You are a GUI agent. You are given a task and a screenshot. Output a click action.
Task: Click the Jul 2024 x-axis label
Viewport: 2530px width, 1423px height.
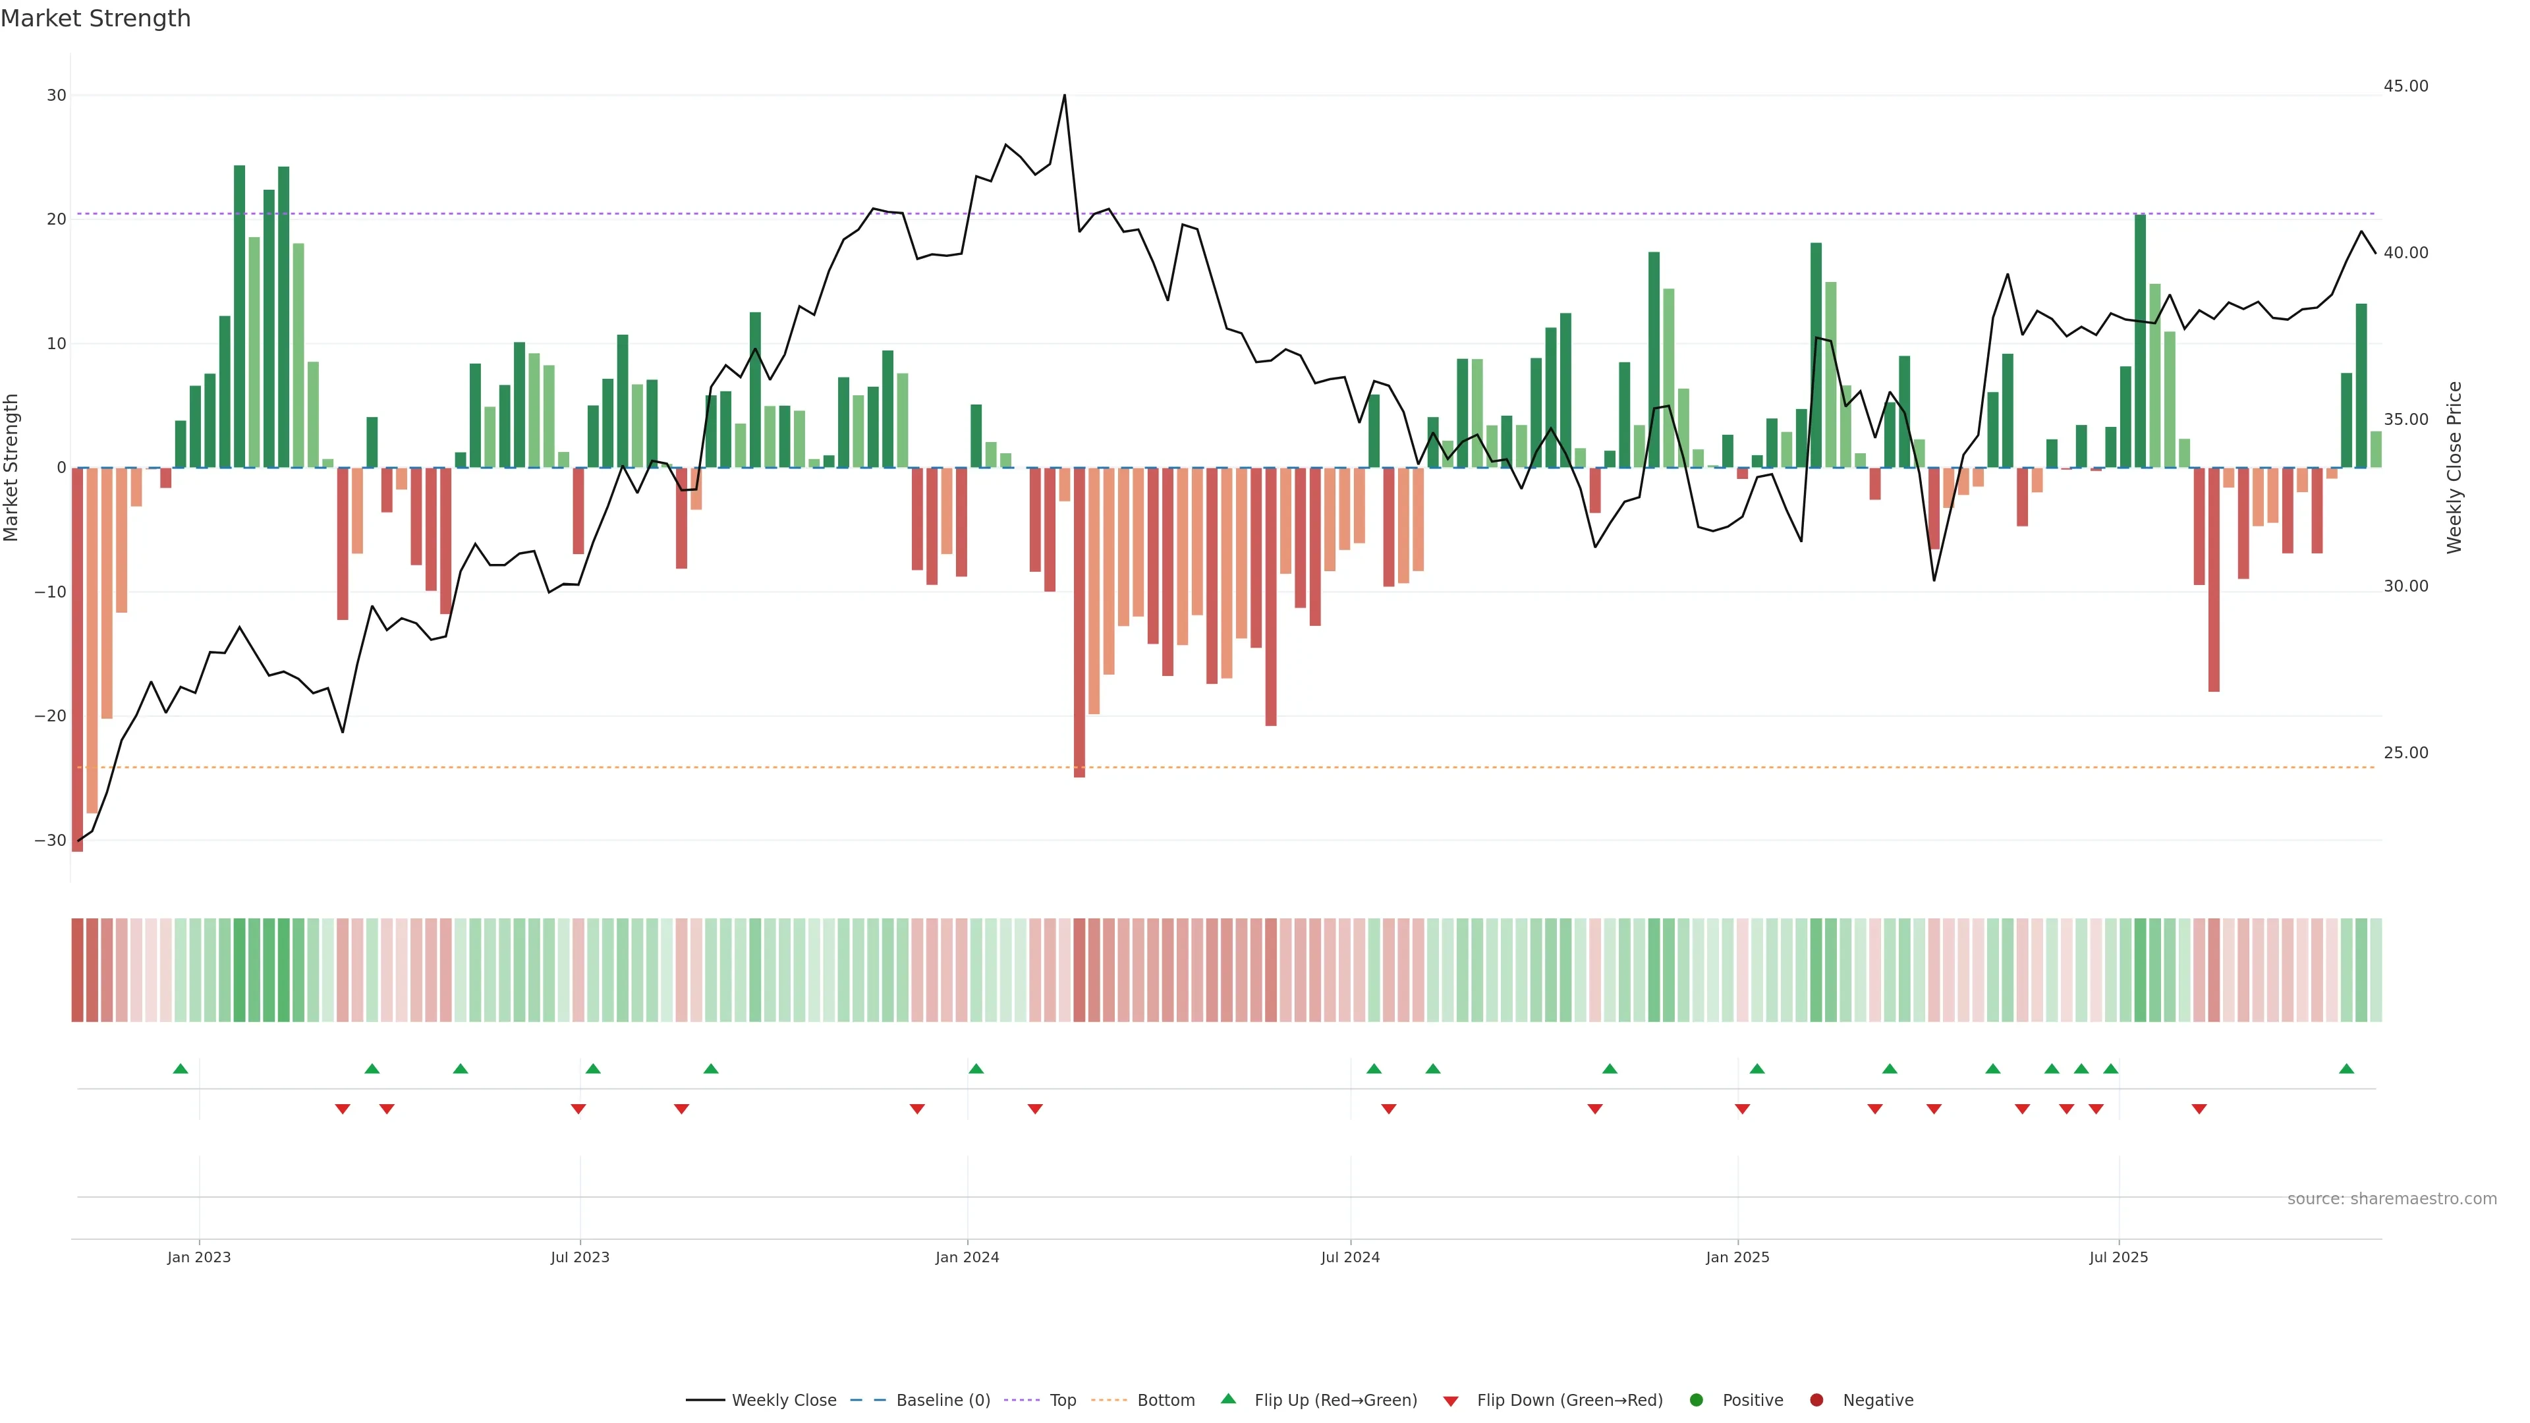point(1349,1257)
